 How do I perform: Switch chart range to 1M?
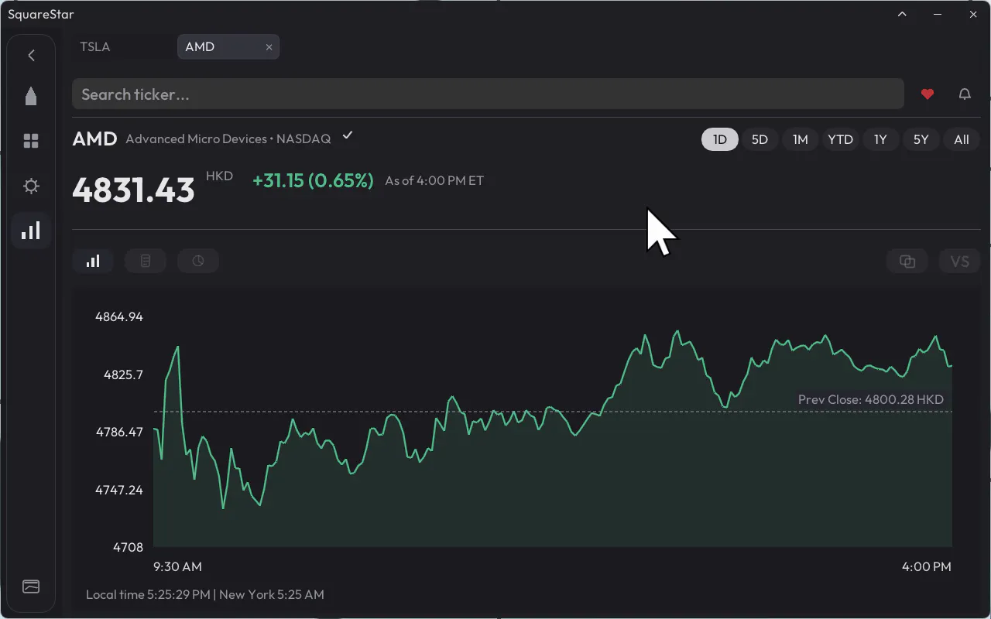click(801, 139)
